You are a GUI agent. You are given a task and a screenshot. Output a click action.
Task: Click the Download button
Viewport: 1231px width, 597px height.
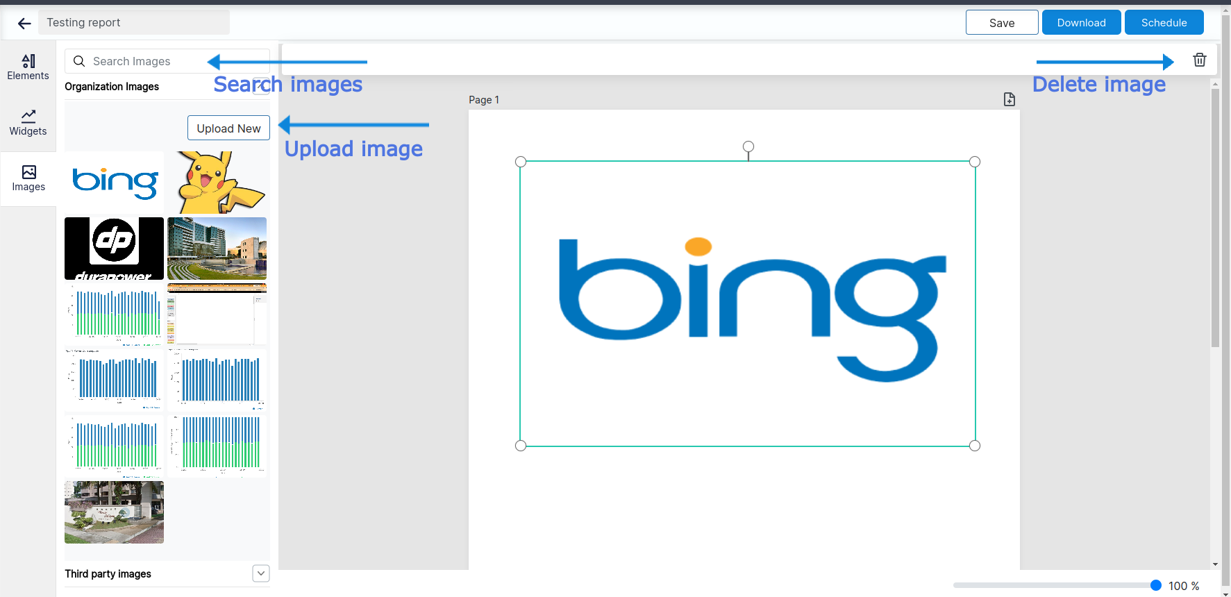pos(1081,22)
